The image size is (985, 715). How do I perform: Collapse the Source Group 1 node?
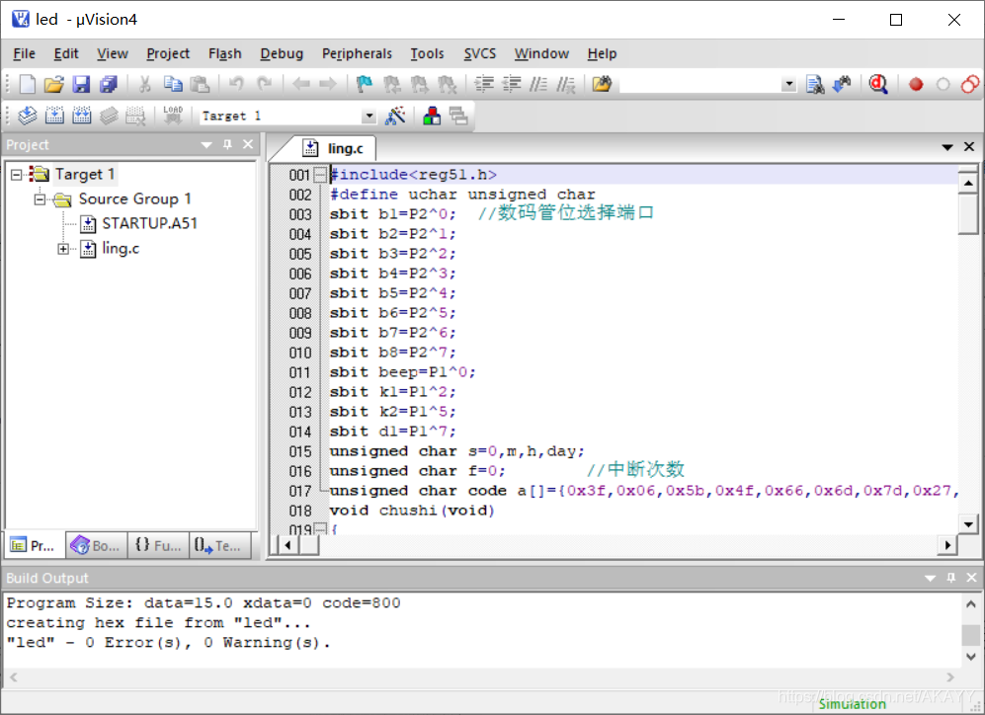[x=40, y=199]
